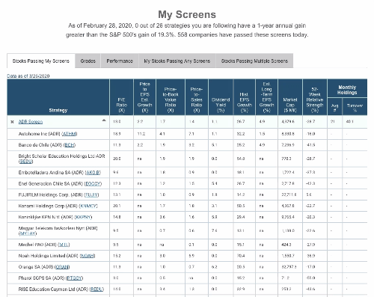Image resolution: width=374 pixels, height=297 pixels.
Task: Click the Orange SA (ADR) company name
Action: (36, 267)
